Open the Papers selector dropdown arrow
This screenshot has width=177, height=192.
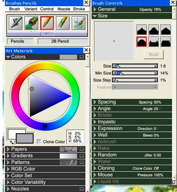point(82,149)
